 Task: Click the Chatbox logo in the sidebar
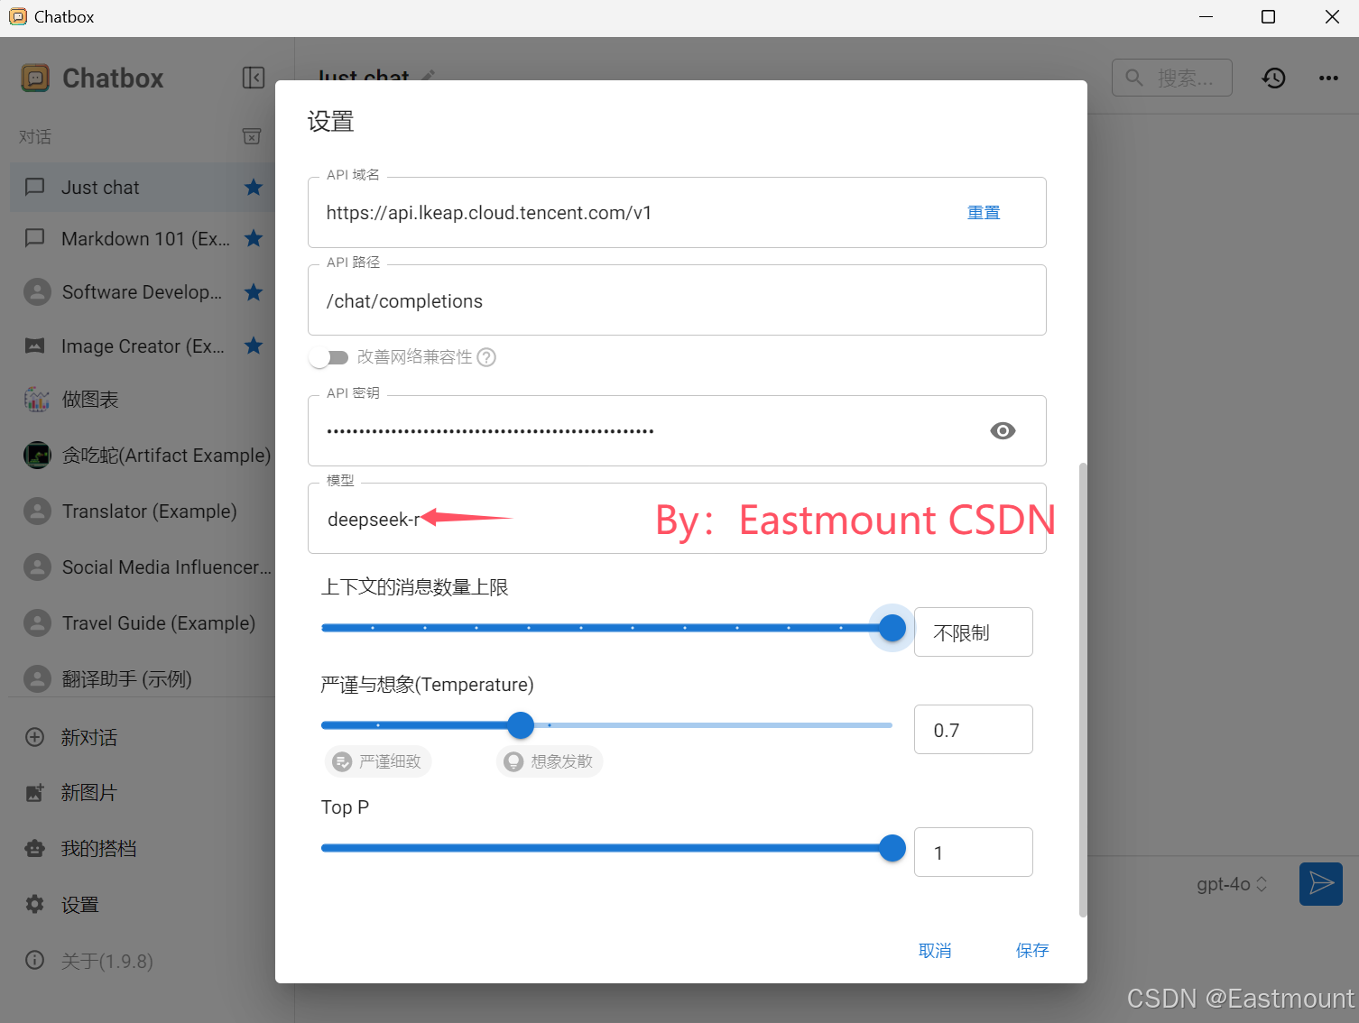click(x=35, y=78)
